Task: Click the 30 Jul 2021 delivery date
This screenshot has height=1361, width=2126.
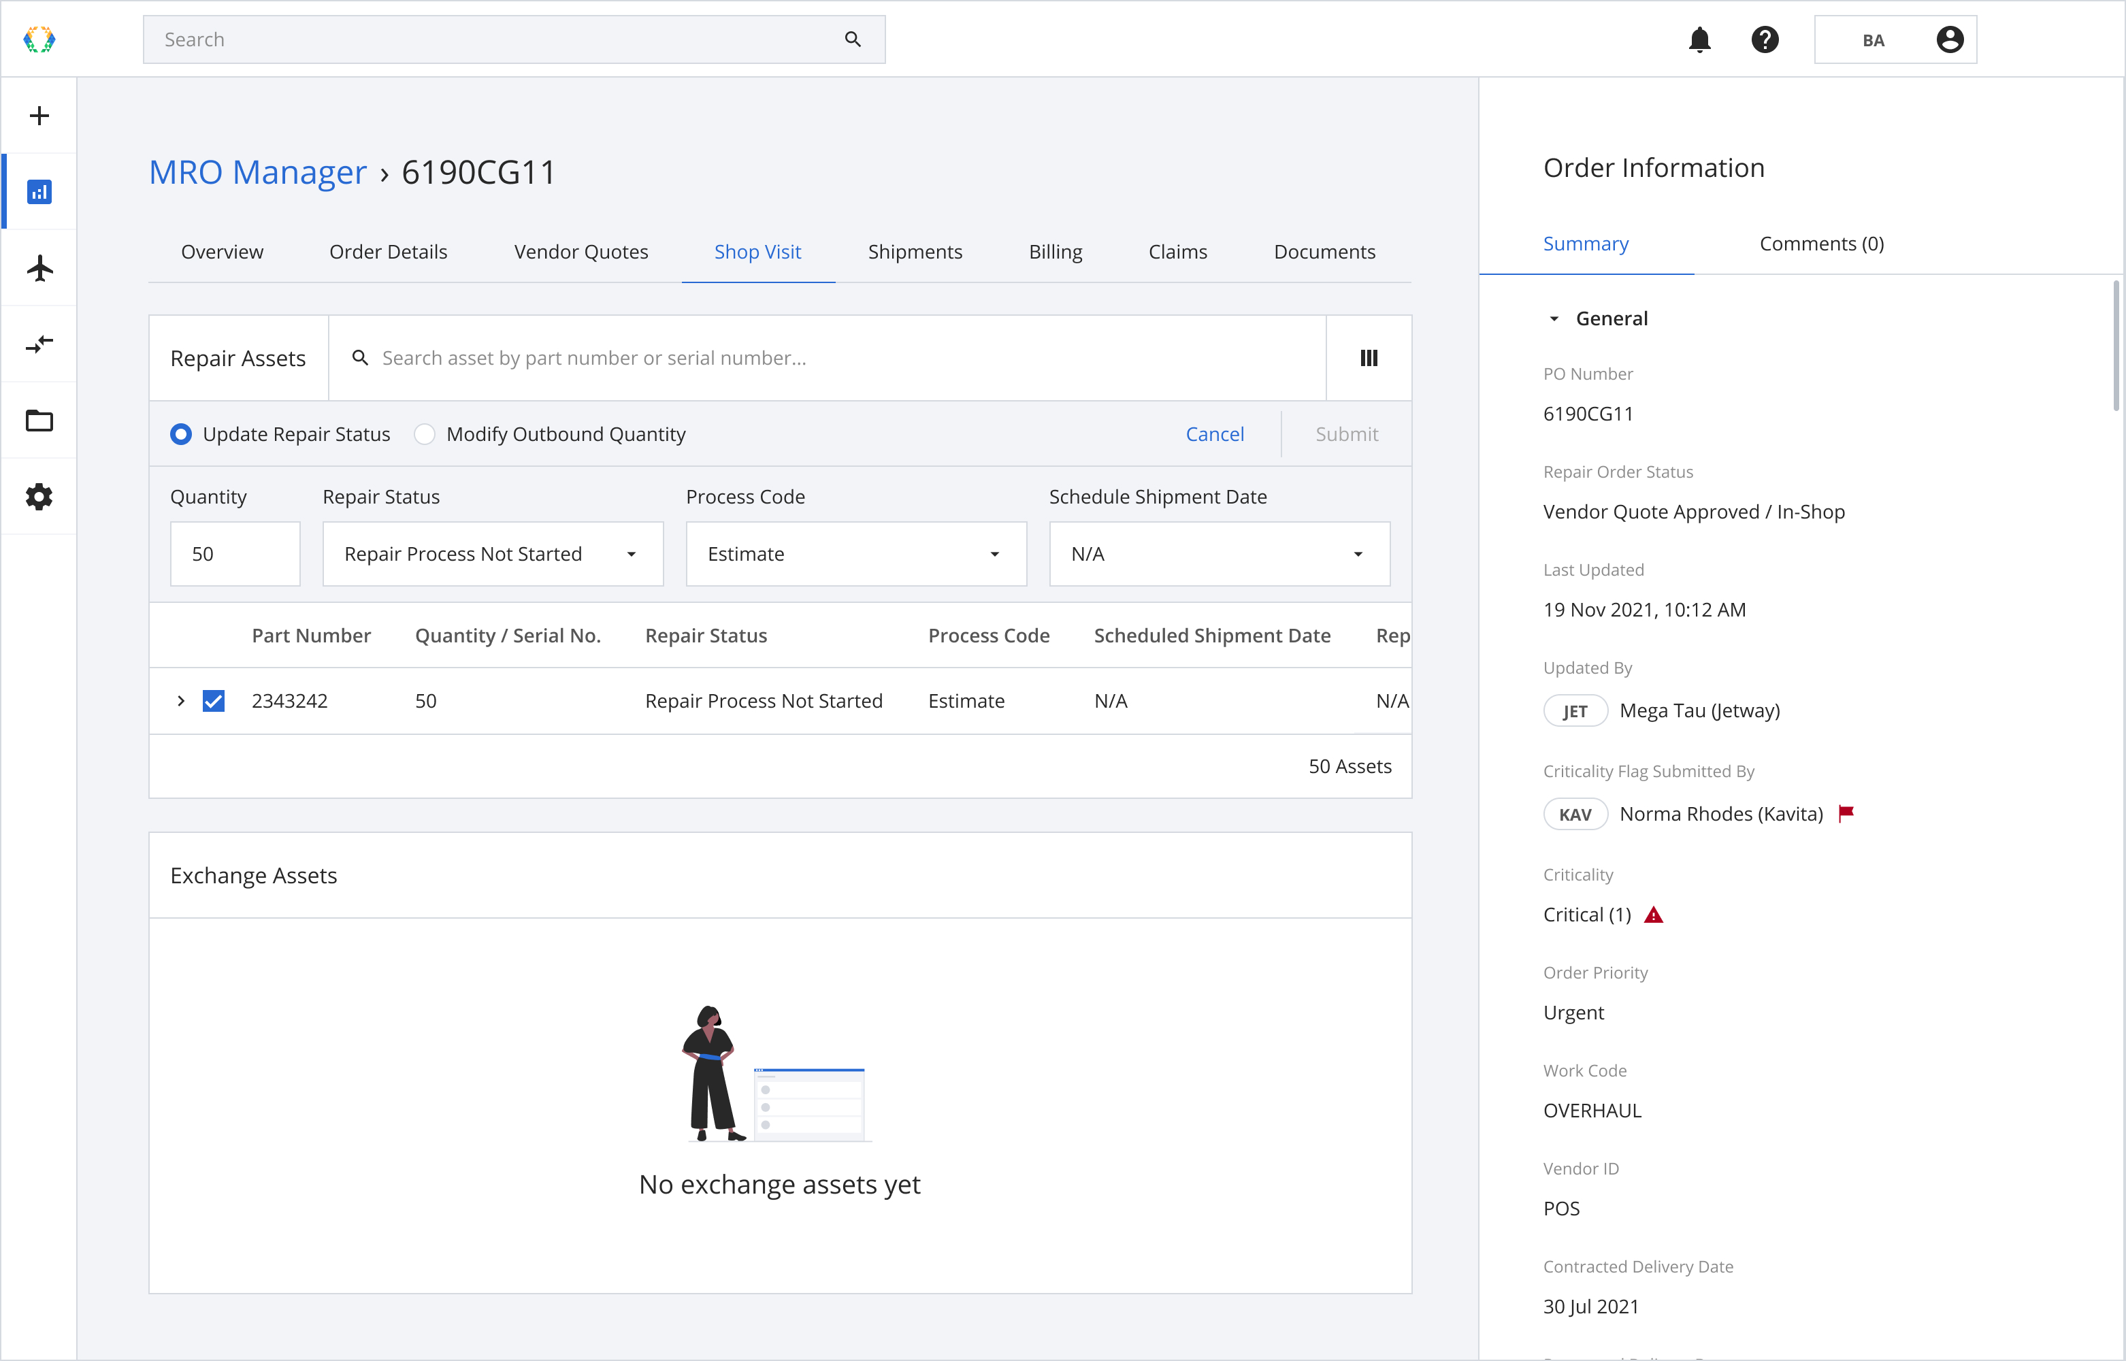Action: point(1590,1306)
